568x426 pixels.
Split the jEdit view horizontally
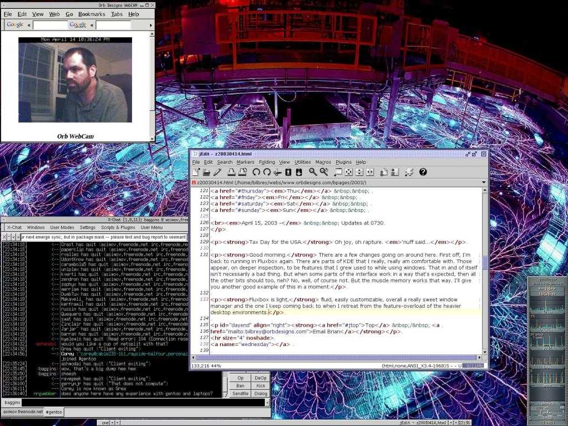tap(359, 173)
